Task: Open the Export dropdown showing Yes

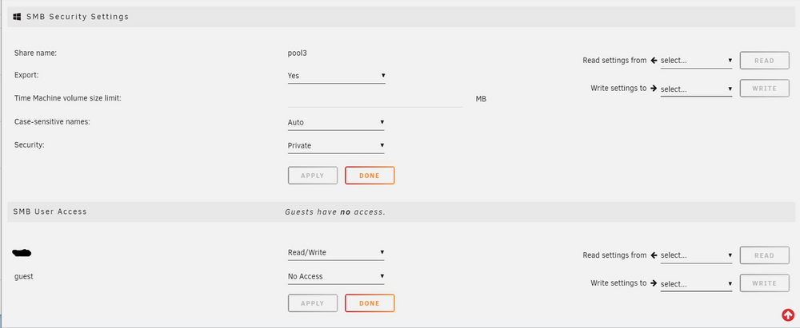Action: [x=336, y=76]
